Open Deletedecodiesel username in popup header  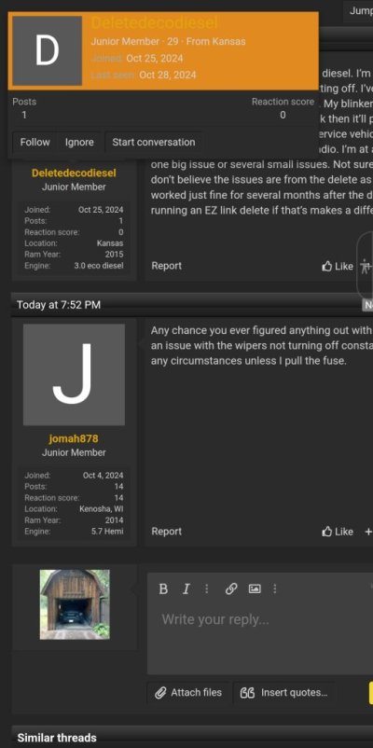click(x=155, y=23)
